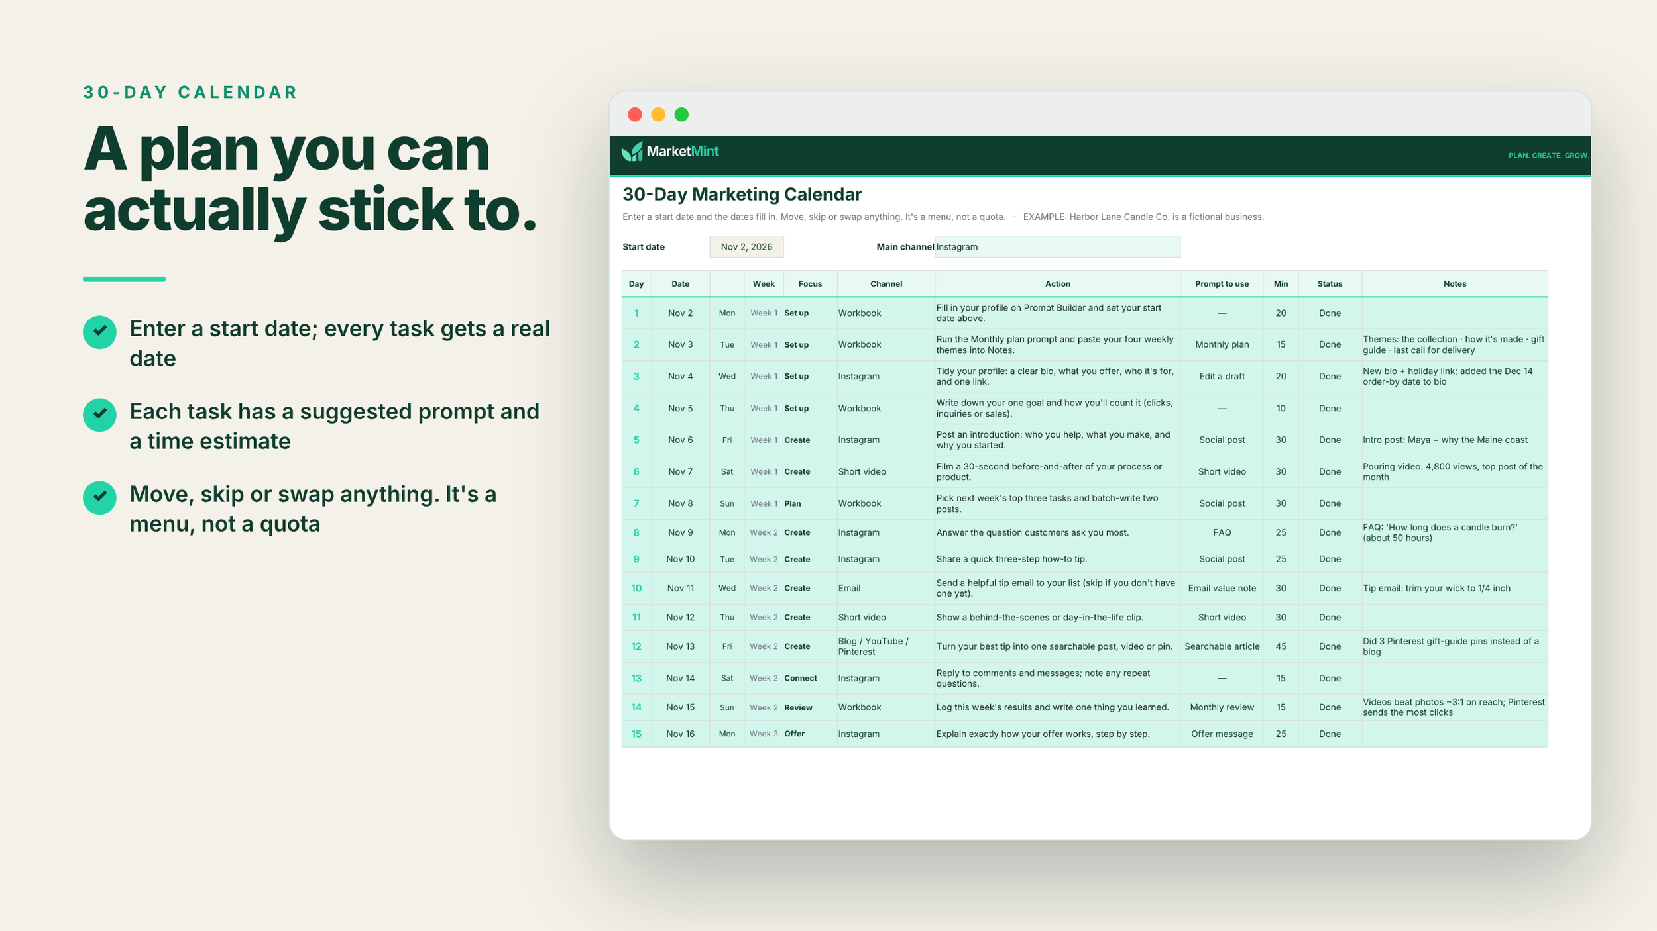Select the 45 minutes cell in day 12
This screenshot has width=1657, height=931.
pyautogui.click(x=1281, y=647)
